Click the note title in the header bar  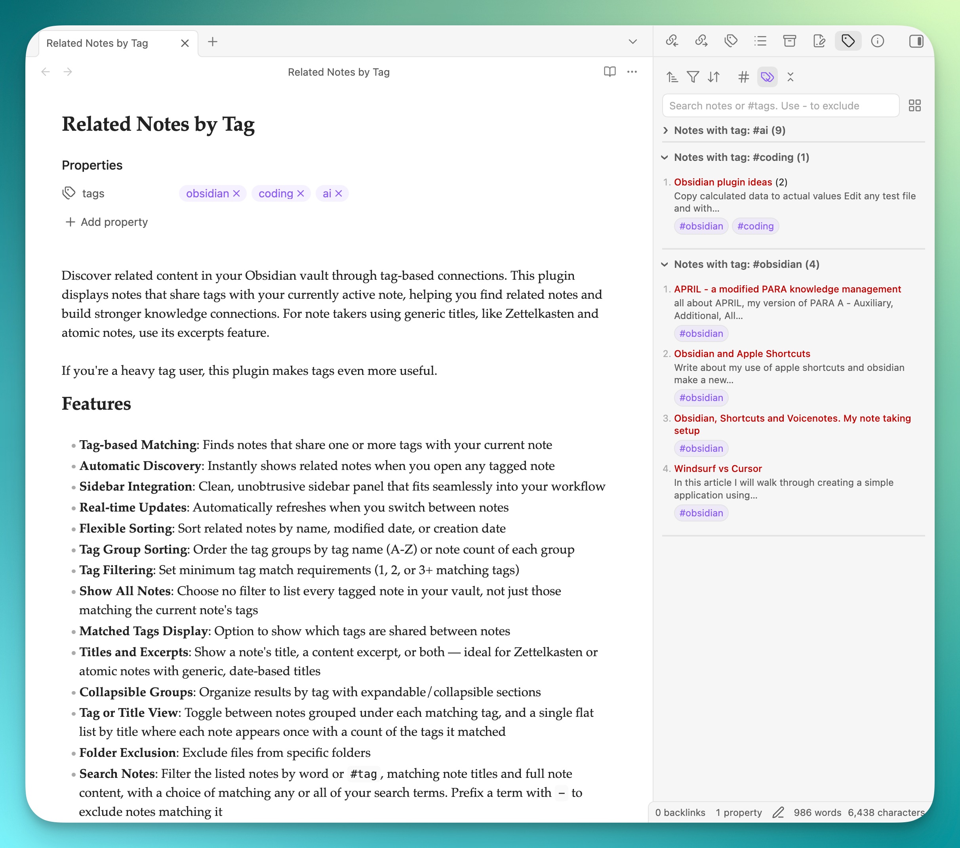(339, 73)
